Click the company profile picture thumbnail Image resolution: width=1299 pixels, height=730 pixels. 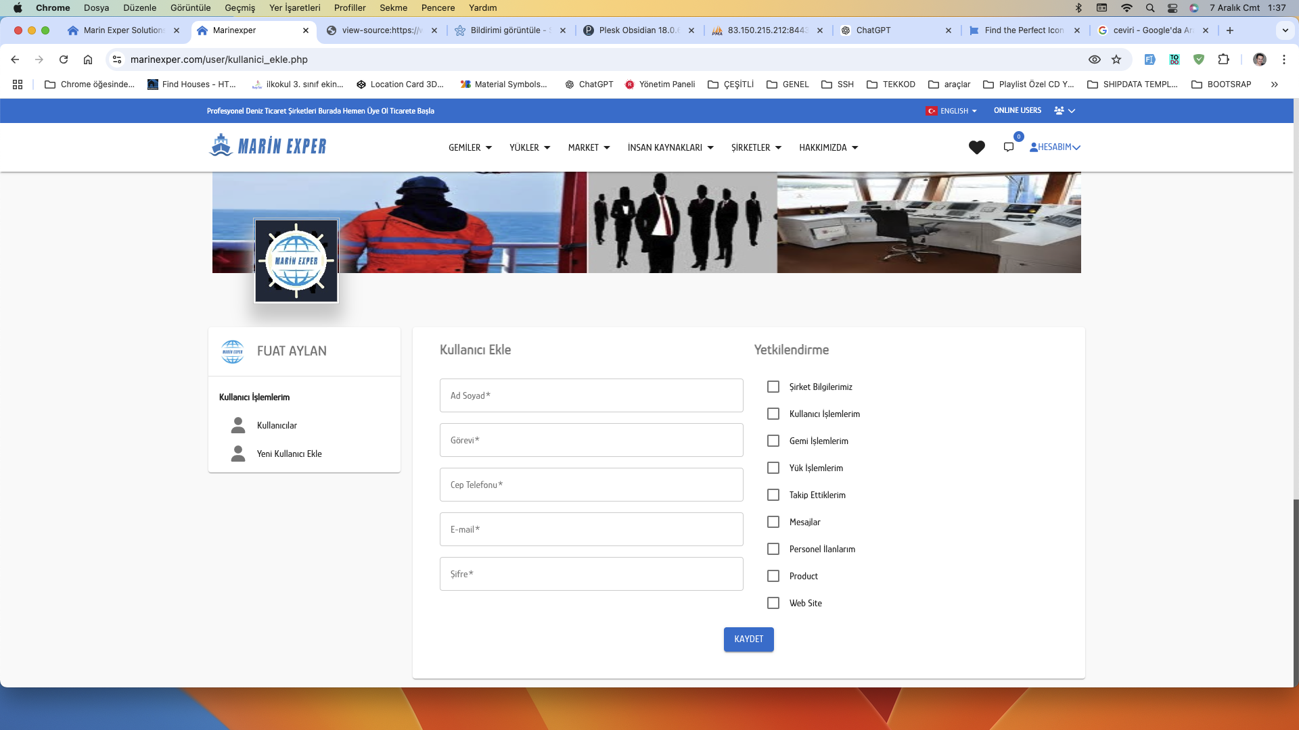tap(296, 261)
